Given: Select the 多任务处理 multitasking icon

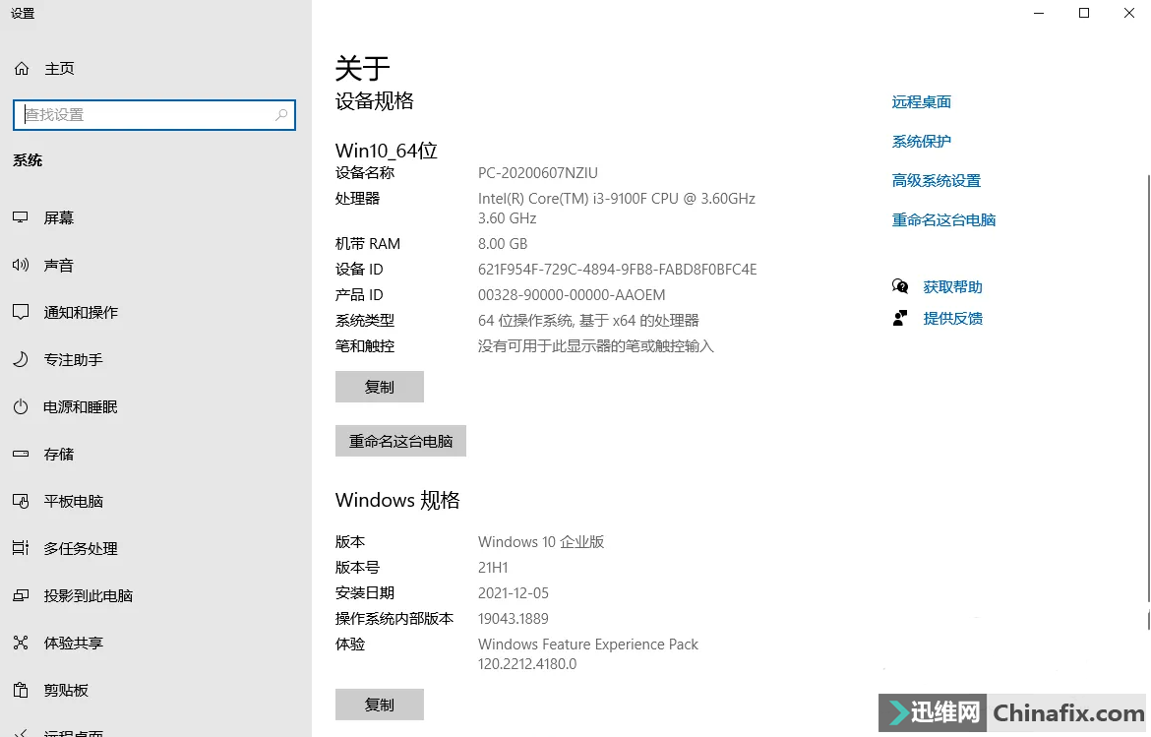Looking at the screenshot, I should point(21,548).
